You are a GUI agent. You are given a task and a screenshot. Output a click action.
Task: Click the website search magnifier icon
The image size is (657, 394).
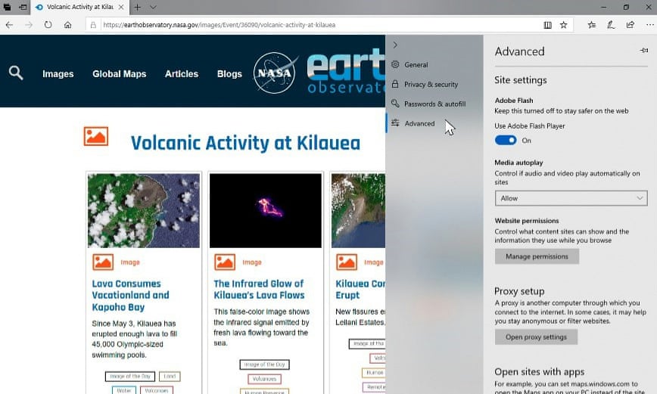coord(16,73)
